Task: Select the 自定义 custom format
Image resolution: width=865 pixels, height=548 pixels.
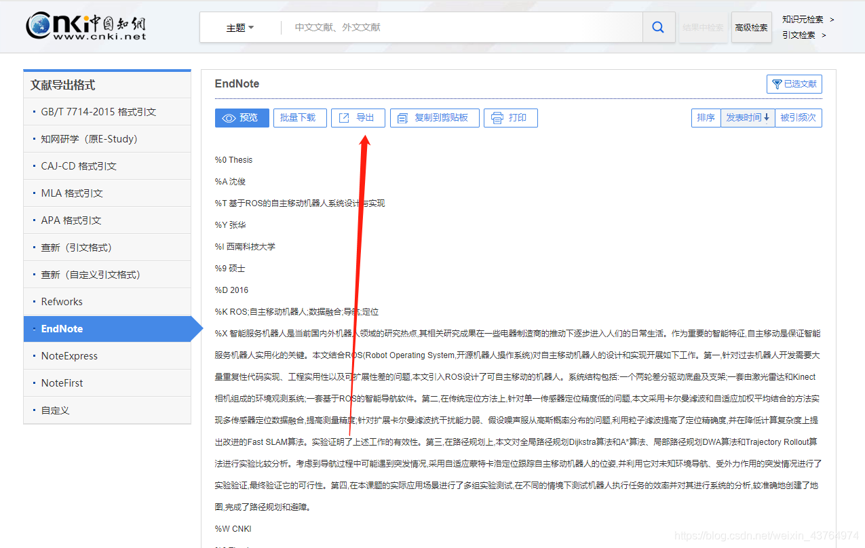Action: [x=107, y=410]
